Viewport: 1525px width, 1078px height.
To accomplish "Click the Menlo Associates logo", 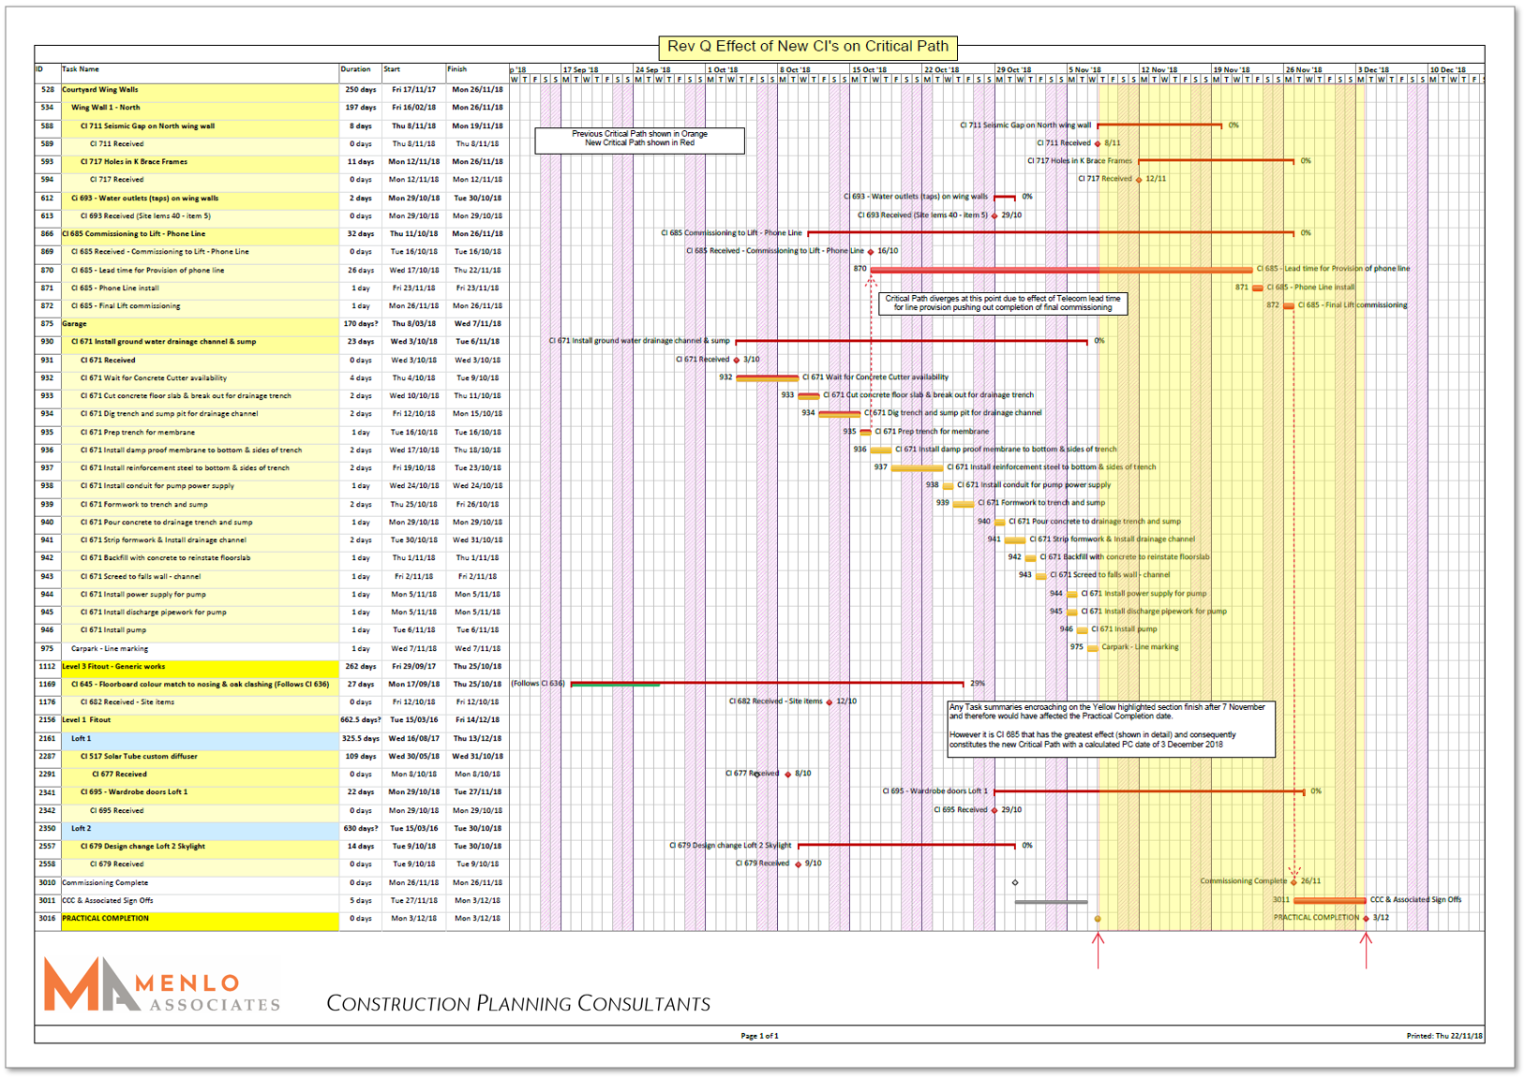I will (x=161, y=986).
